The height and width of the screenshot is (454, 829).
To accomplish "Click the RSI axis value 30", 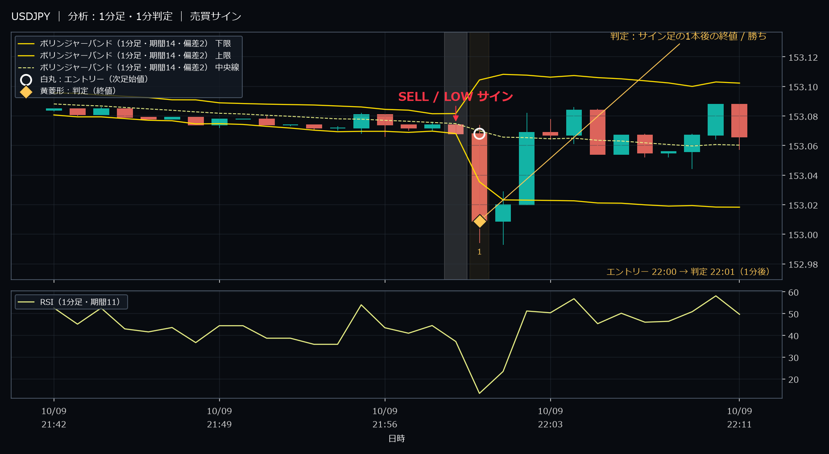I will pyautogui.click(x=794, y=358).
